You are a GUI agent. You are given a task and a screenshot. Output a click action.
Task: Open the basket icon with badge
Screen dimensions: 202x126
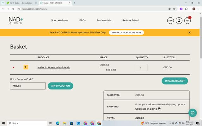pyautogui.click(x=187, y=20)
